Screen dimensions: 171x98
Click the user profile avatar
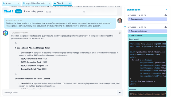pos(120,21)
